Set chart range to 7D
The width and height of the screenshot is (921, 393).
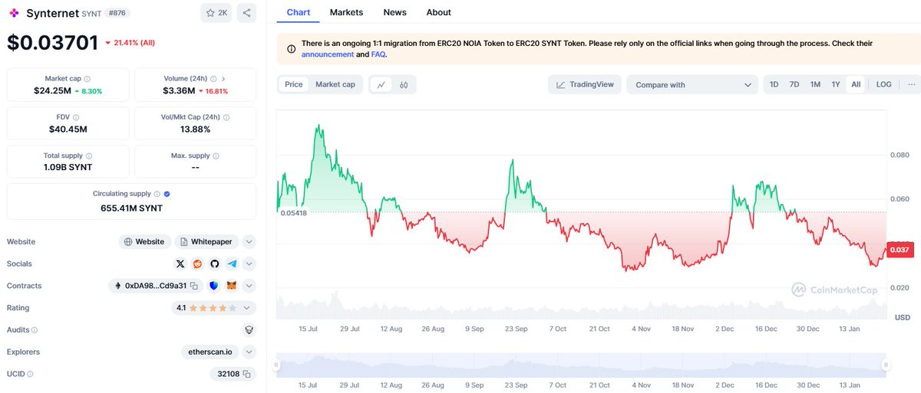[794, 84]
